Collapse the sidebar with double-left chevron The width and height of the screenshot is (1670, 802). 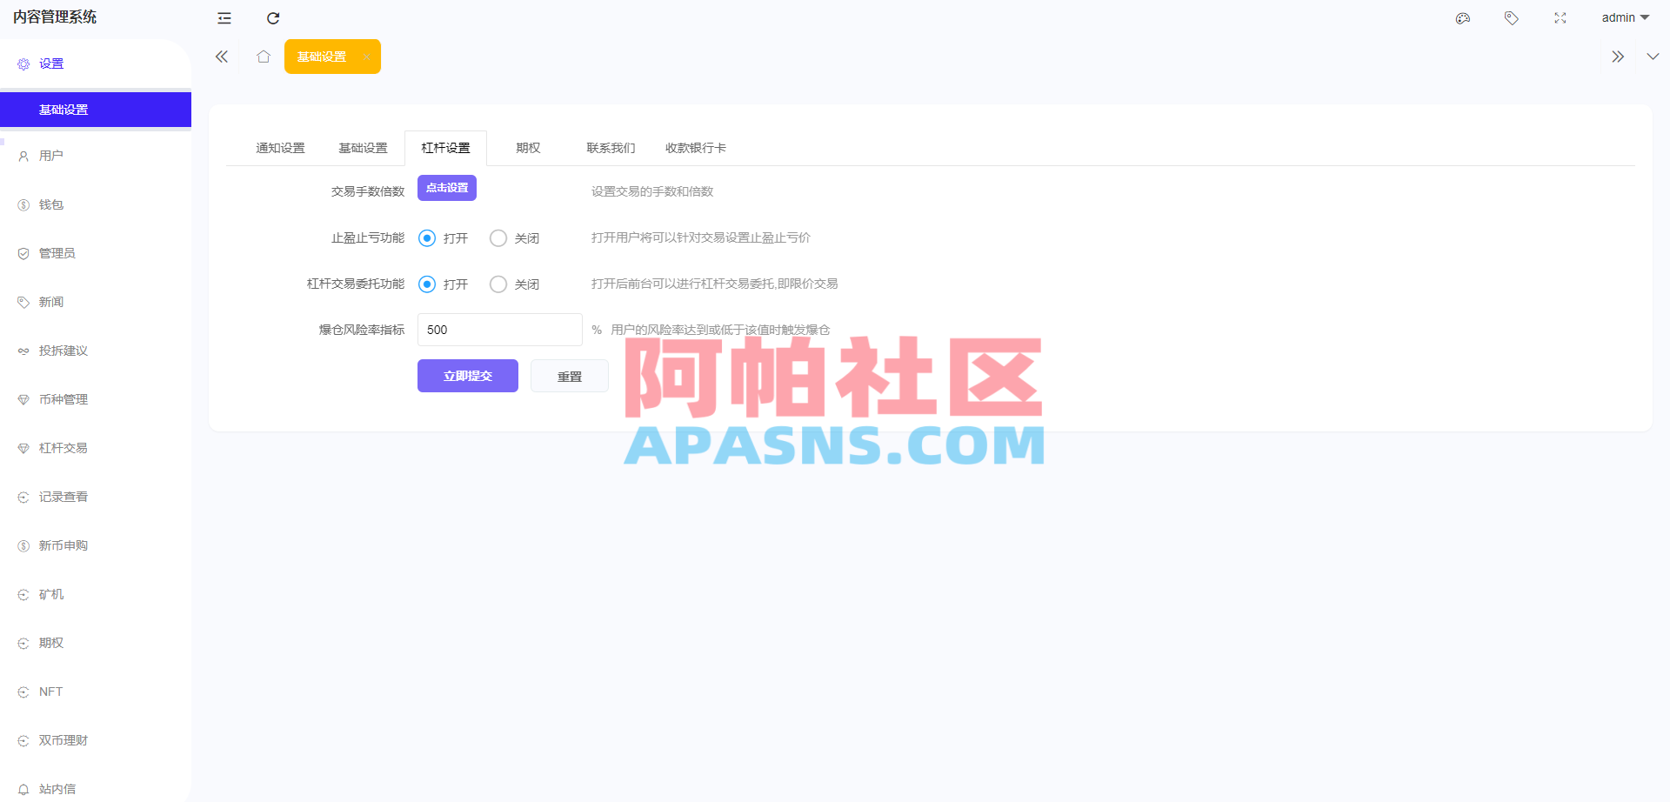[221, 56]
